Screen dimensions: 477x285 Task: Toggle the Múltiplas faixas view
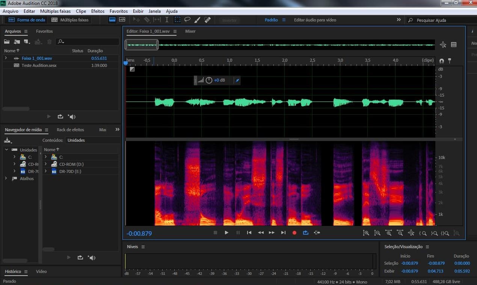pyautogui.click(x=70, y=20)
